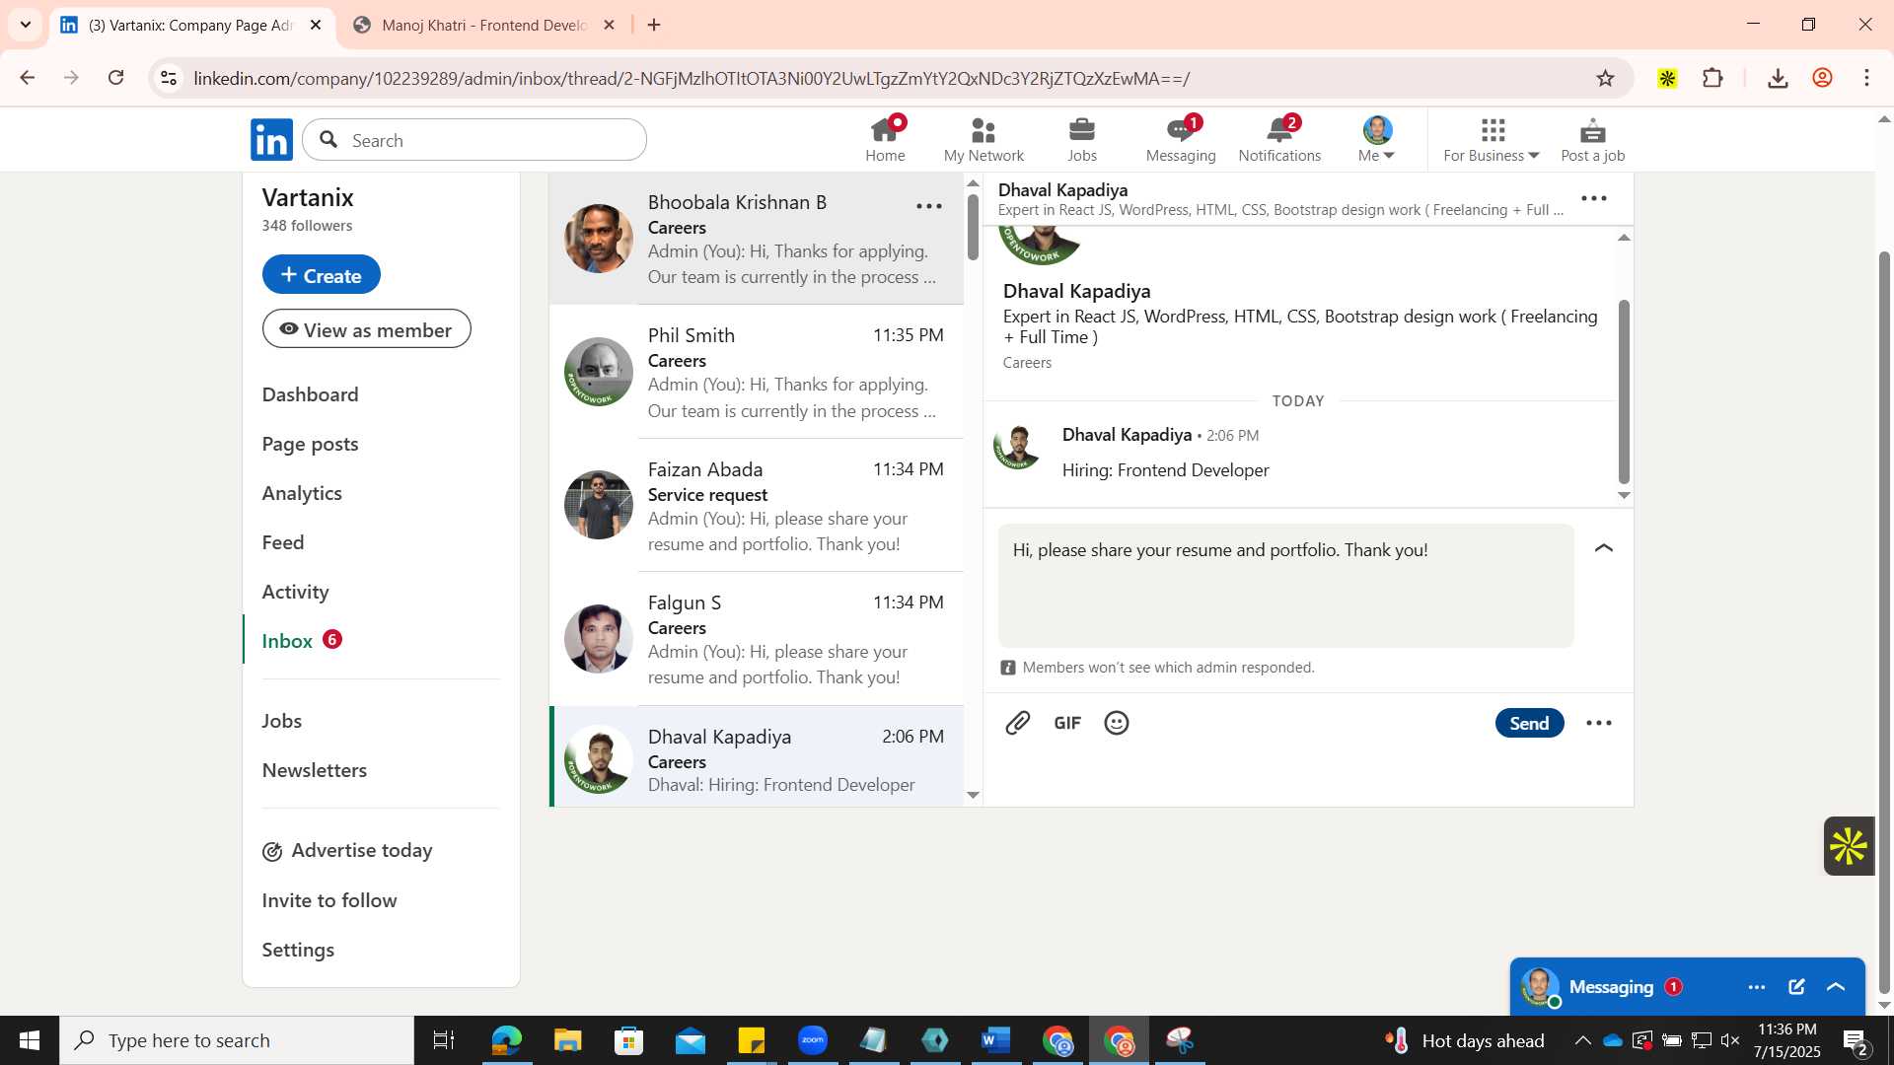Open Microsoft Word from taskbar

[996, 1040]
